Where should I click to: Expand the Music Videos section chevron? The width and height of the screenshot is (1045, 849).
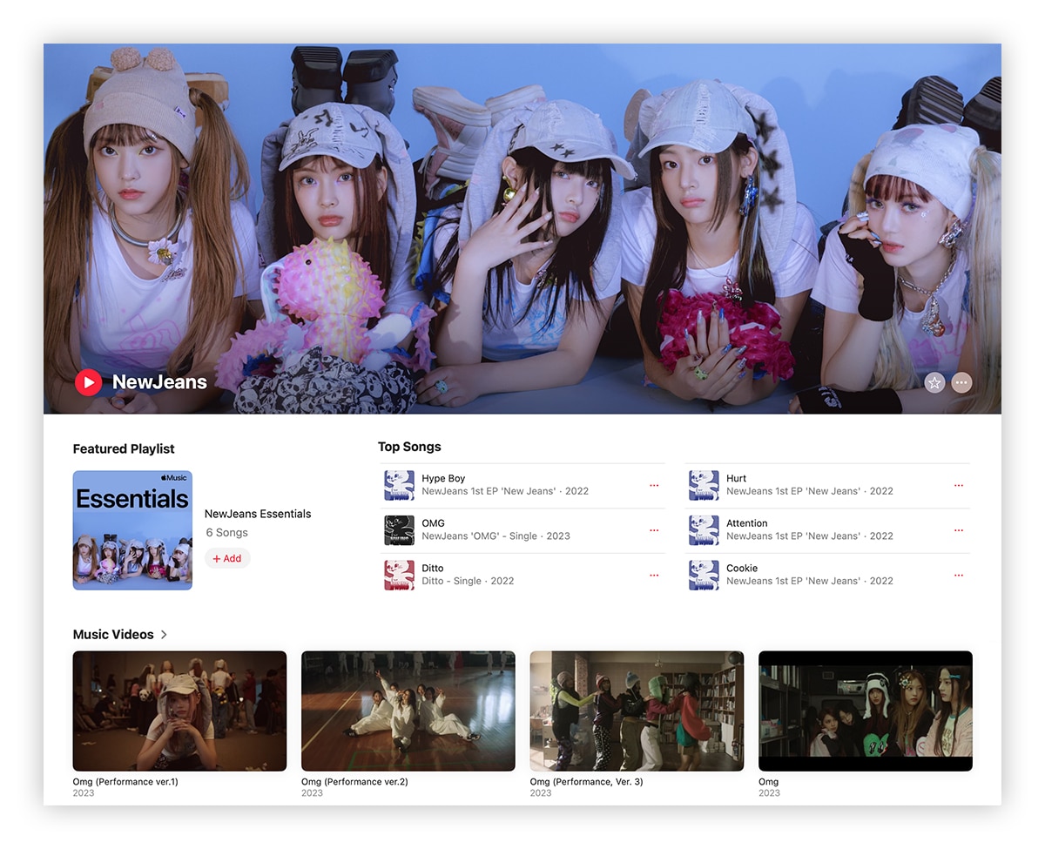click(164, 635)
